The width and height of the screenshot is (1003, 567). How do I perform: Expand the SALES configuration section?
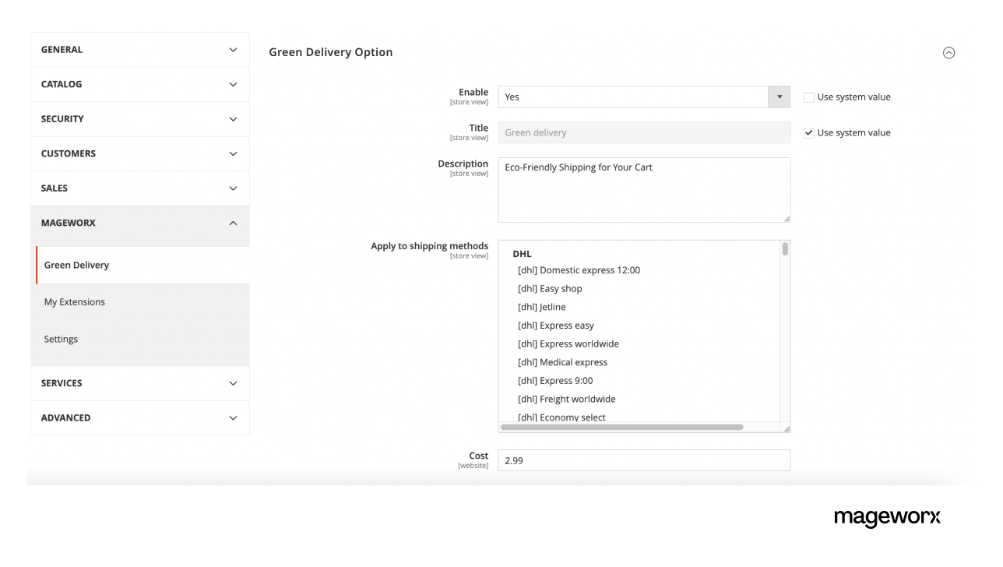pos(139,188)
